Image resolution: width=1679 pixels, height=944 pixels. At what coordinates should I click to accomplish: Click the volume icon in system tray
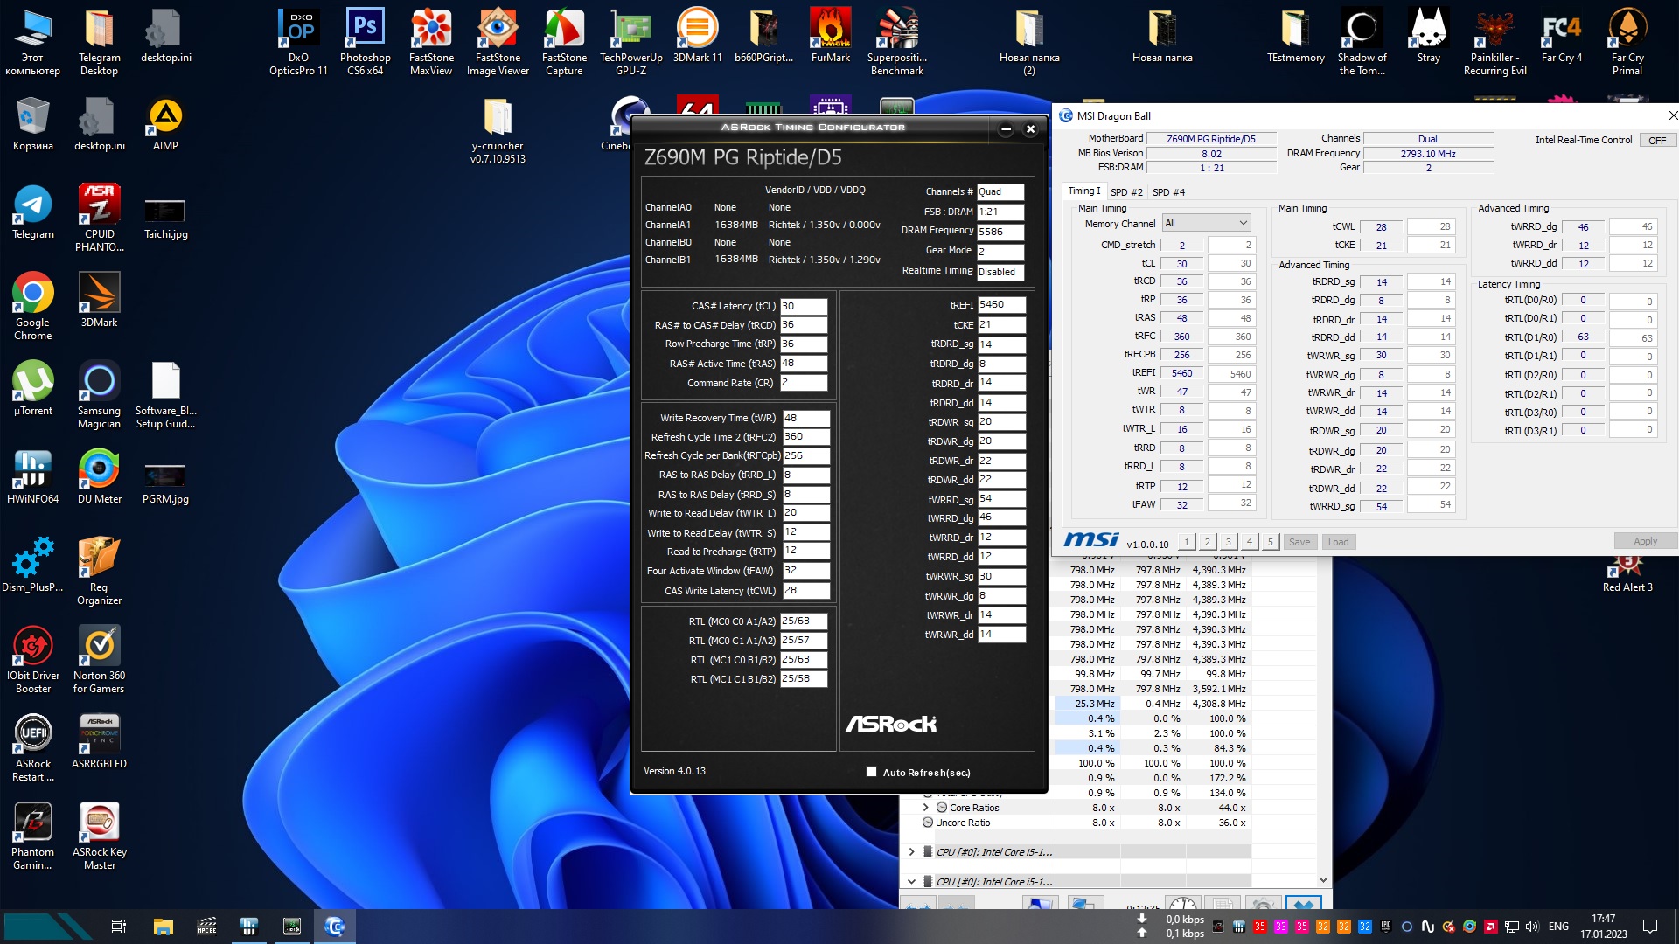(x=1532, y=927)
